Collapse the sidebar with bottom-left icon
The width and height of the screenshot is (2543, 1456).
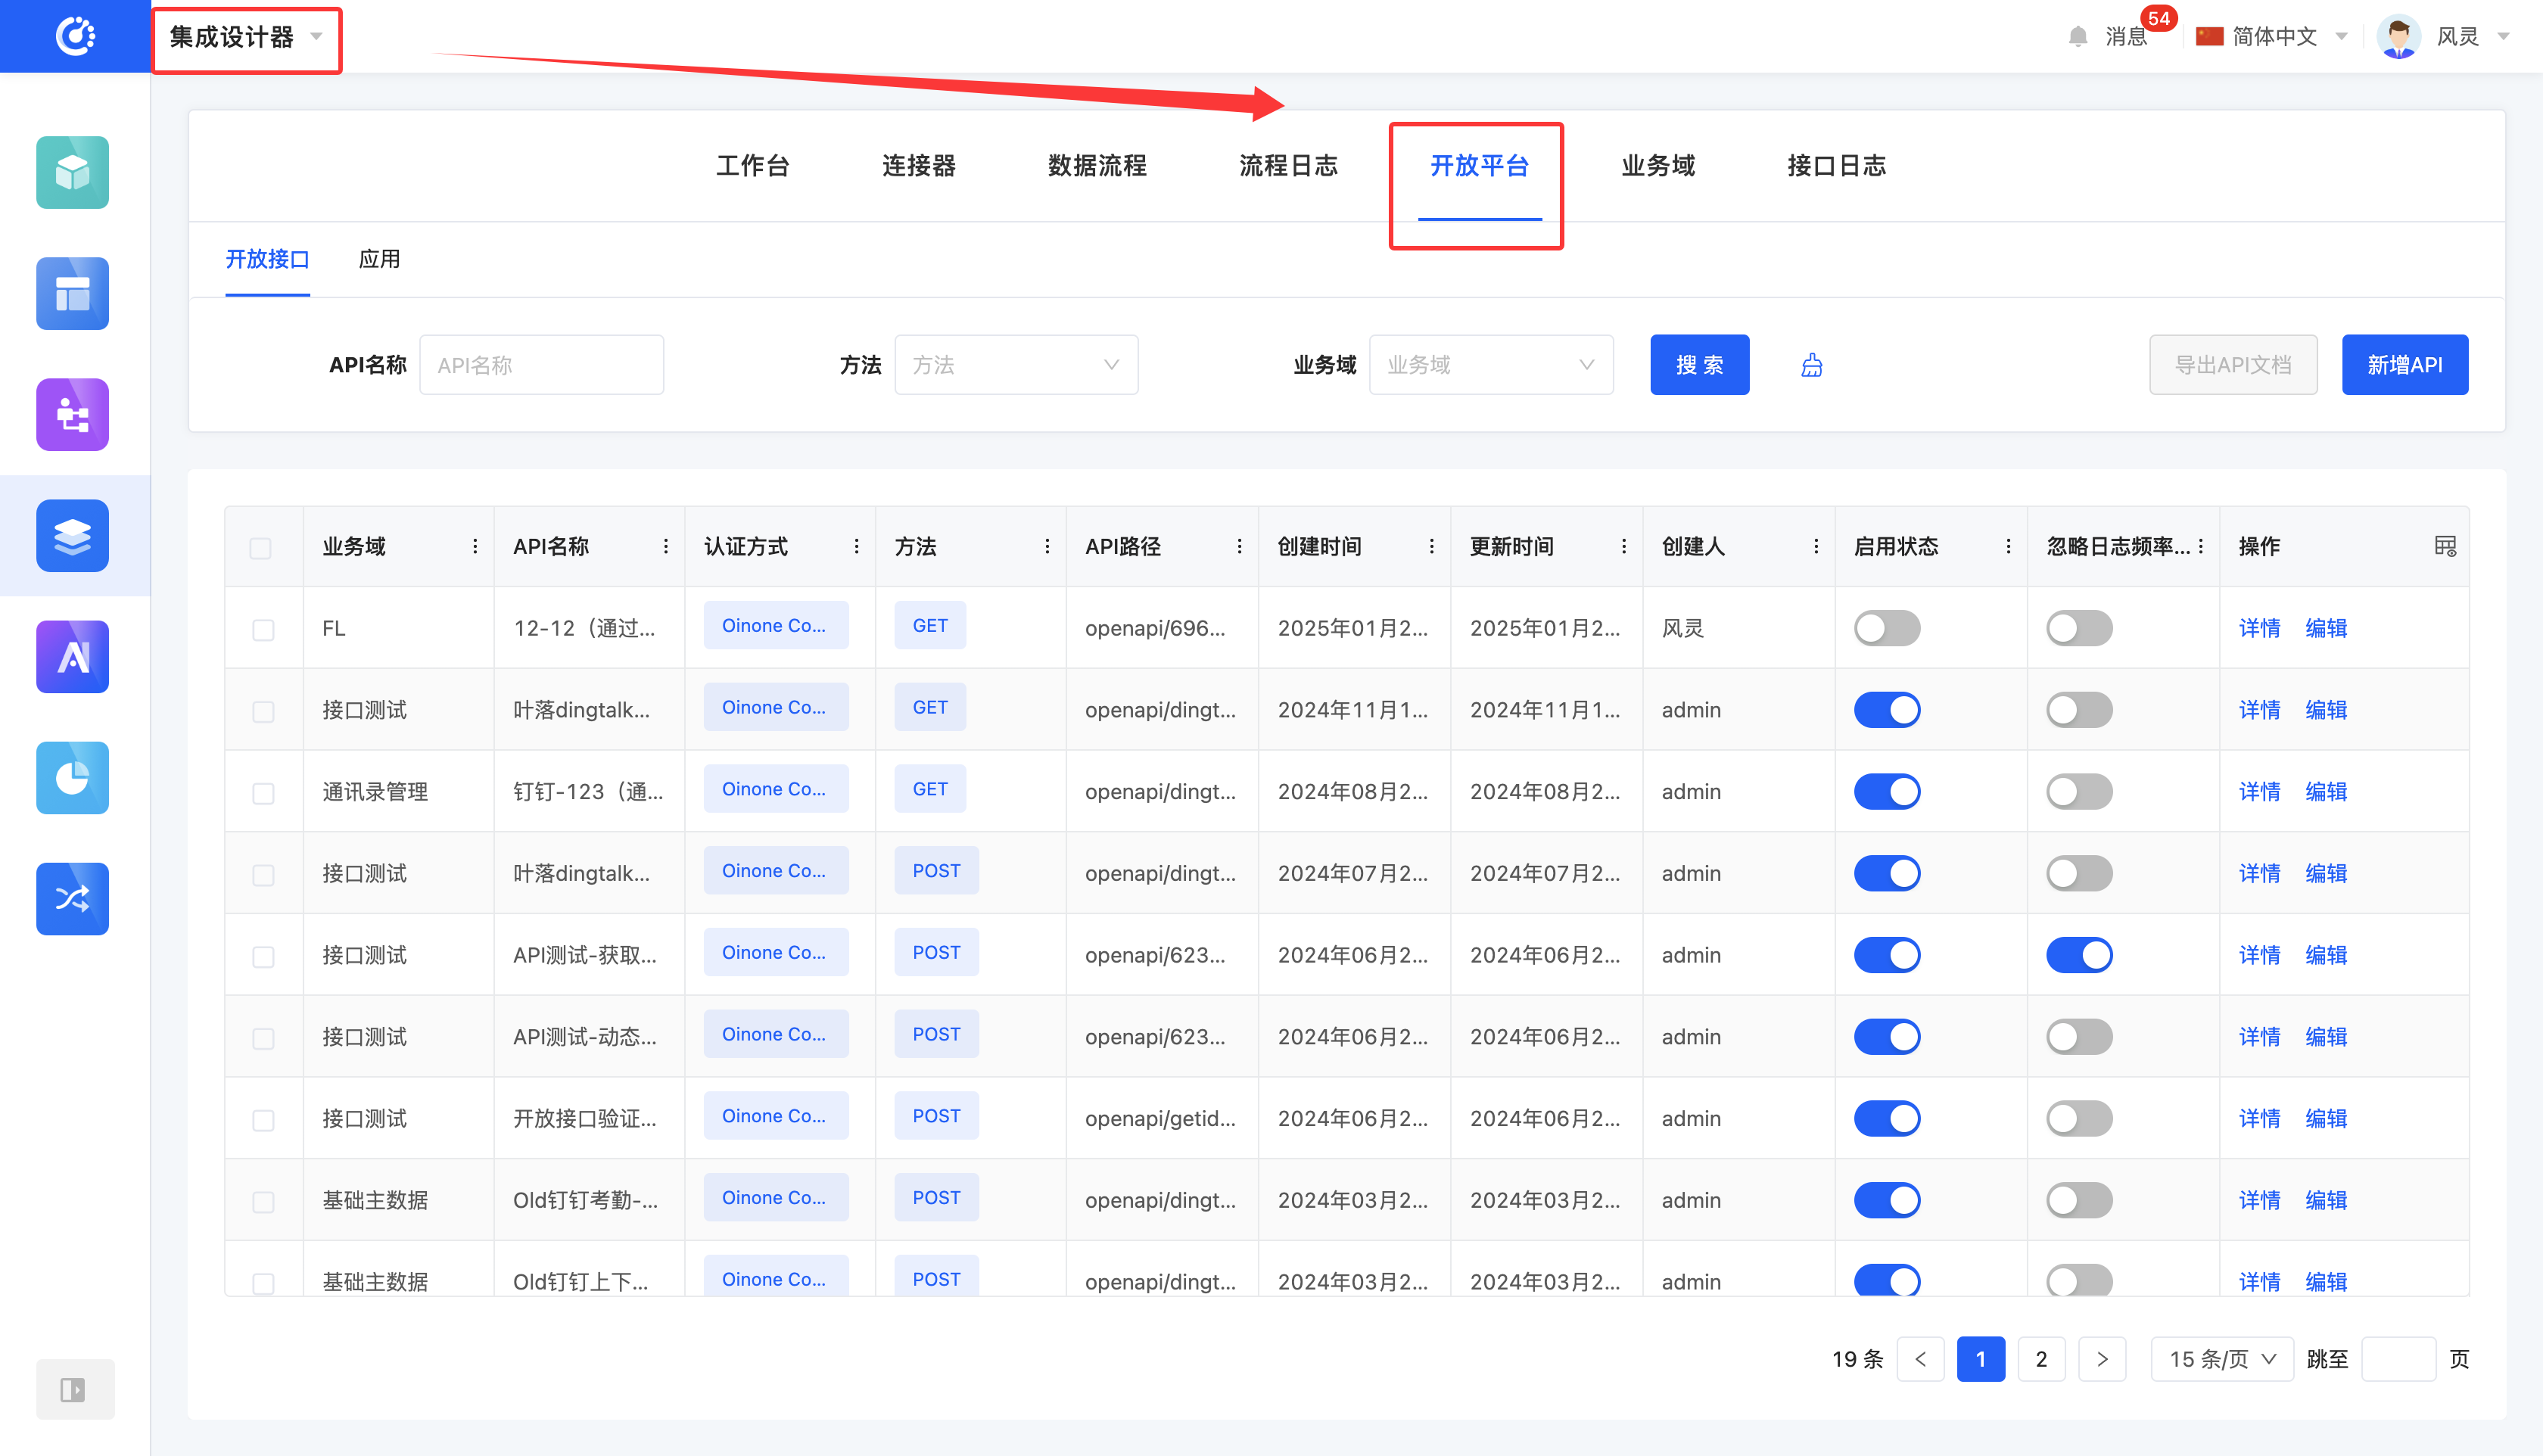[74, 1389]
